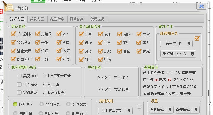Click the quill app icon in title bar
The height and width of the screenshot is (115, 213).
click(8, 6)
